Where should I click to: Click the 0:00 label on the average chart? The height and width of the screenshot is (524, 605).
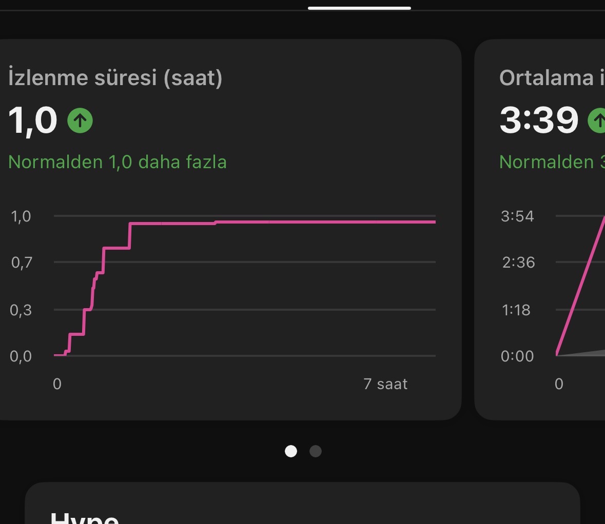517,356
